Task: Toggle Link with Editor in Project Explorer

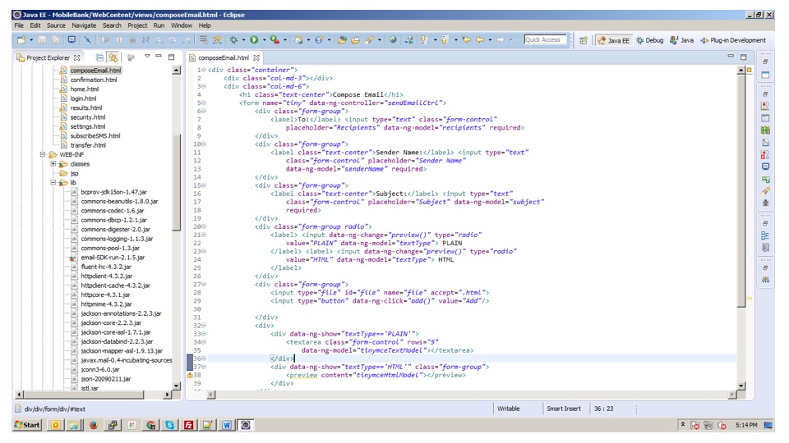Action: [113, 57]
